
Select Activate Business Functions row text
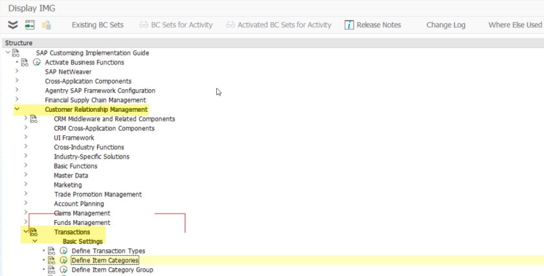[85, 62]
